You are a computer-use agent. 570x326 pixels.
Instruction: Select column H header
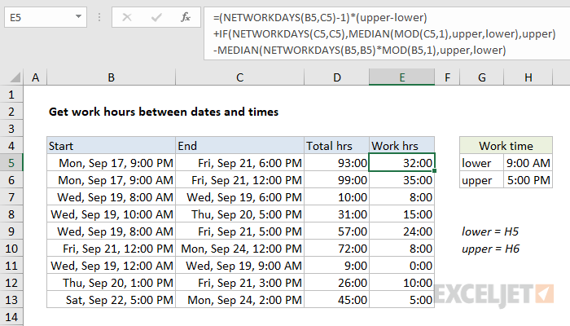(528, 77)
